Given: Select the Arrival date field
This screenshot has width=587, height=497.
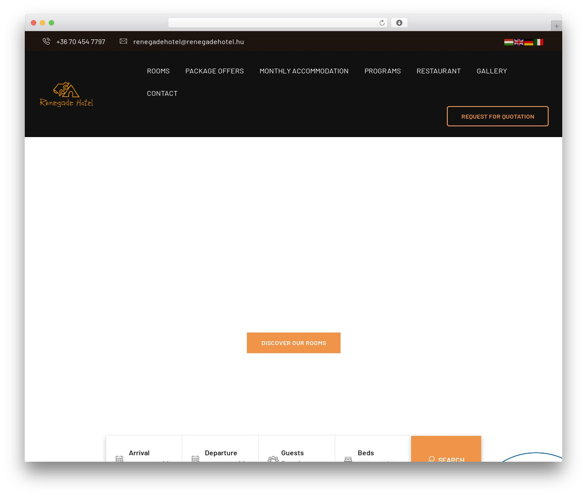Looking at the screenshot, I should tap(144, 449).
